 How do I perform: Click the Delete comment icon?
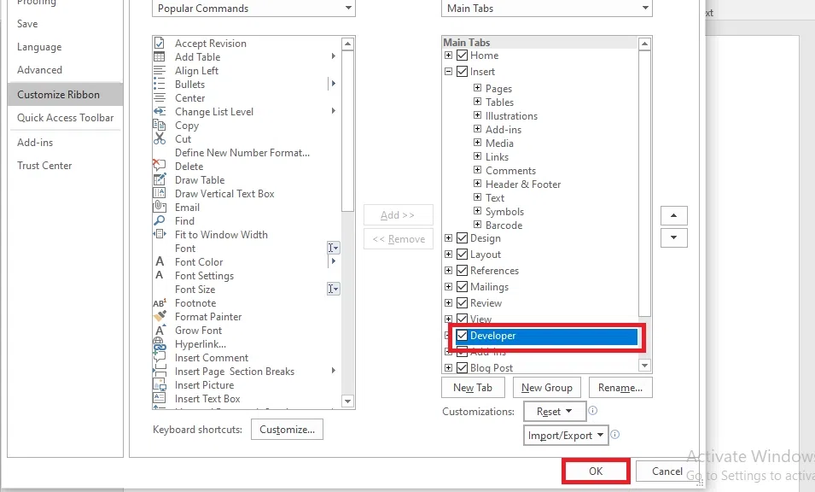tap(159, 166)
